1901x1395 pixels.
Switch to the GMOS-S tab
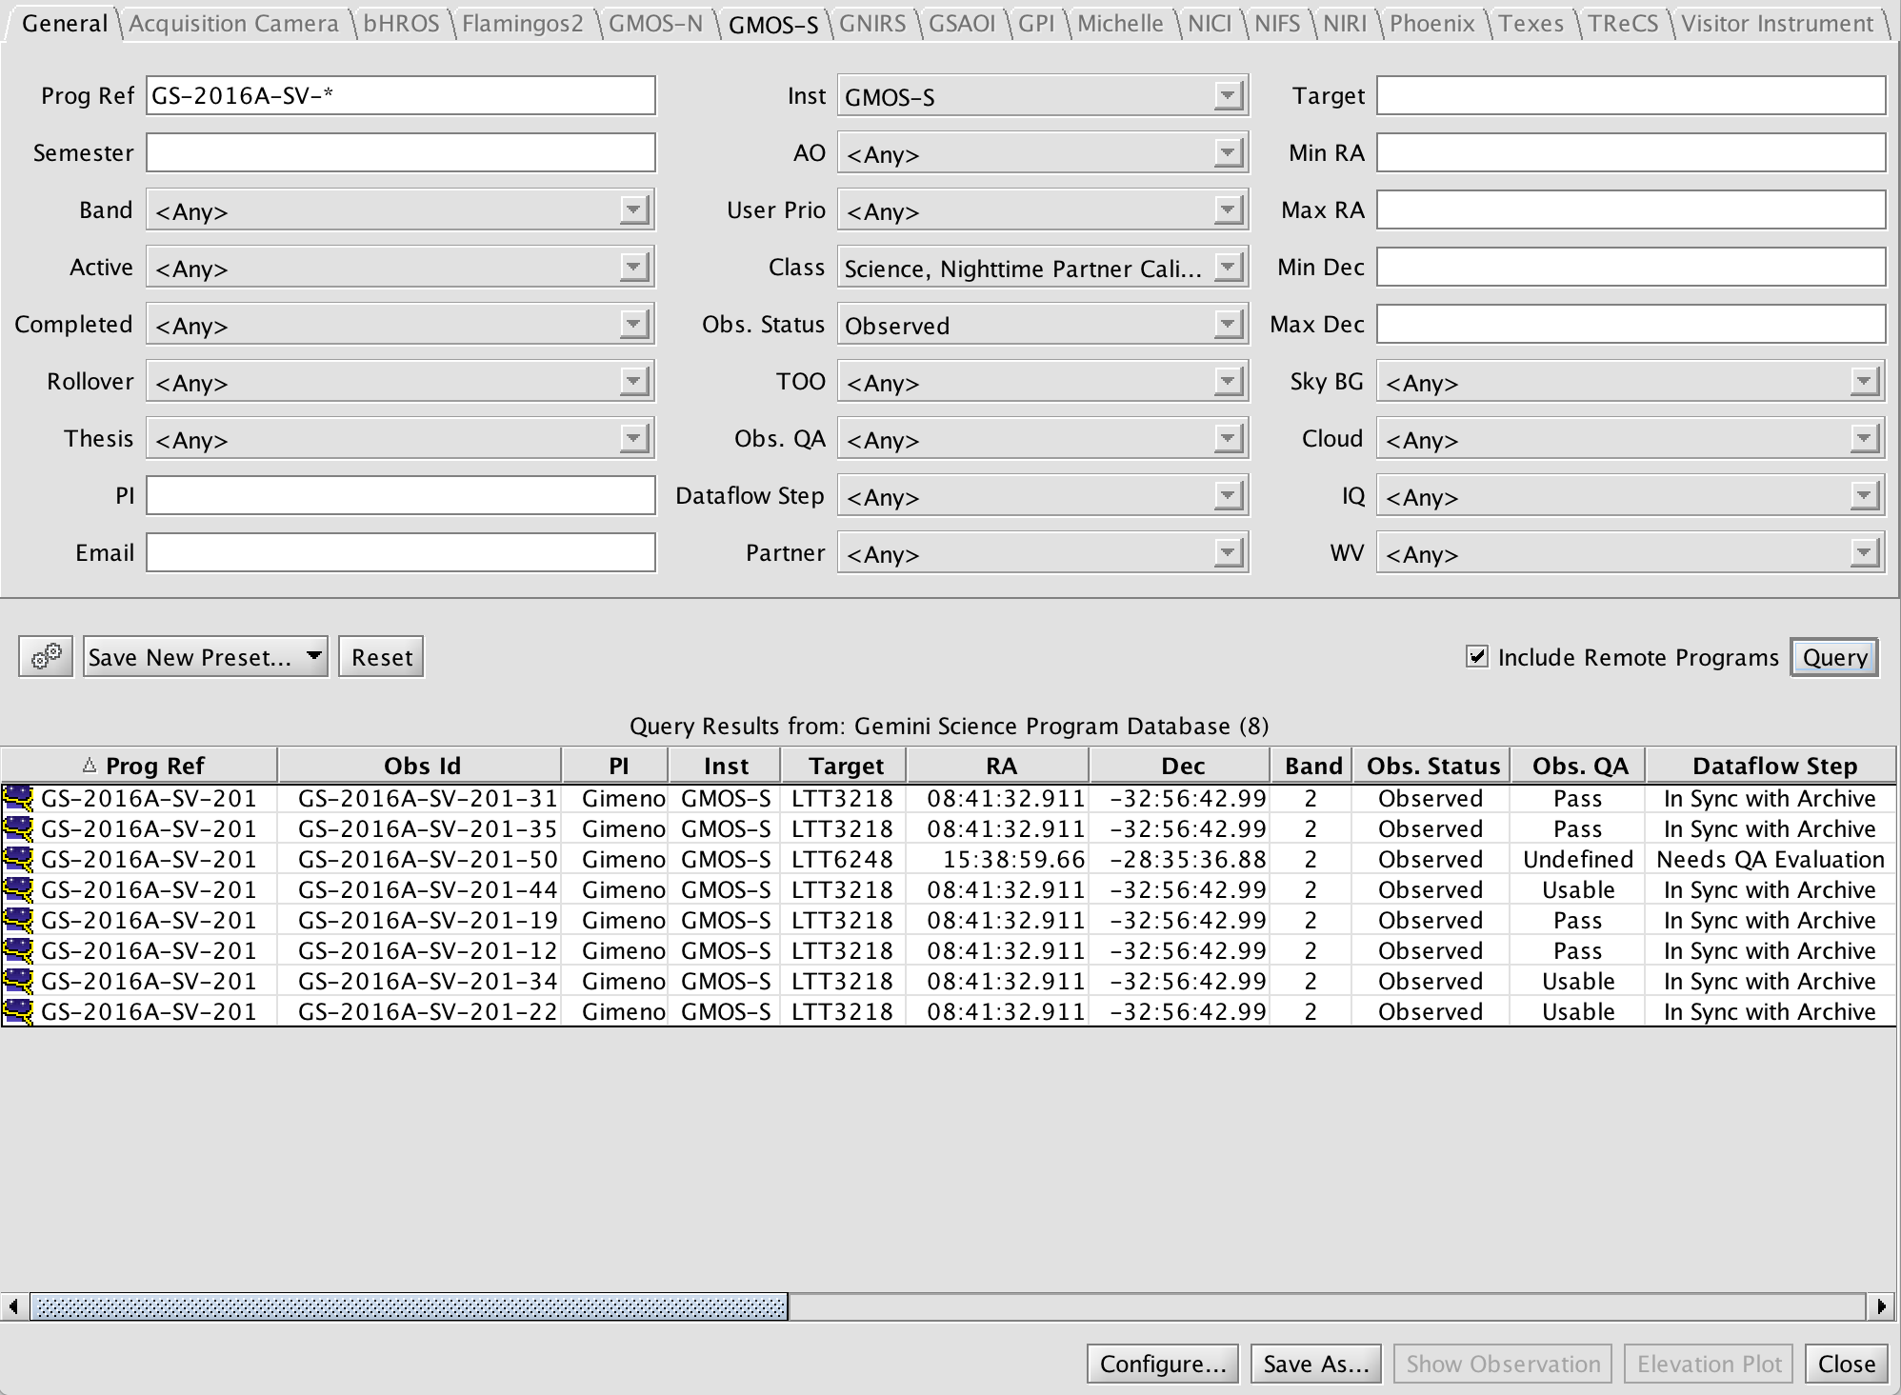pyautogui.click(x=772, y=24)
